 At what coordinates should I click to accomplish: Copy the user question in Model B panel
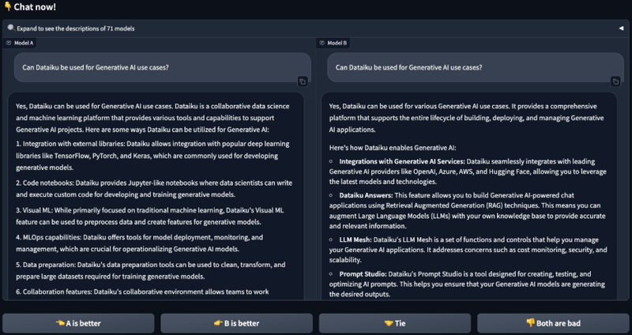[616, 81]
